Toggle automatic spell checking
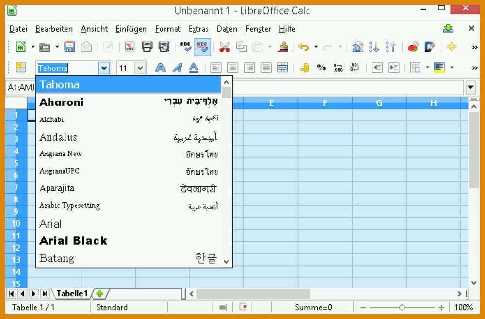The height and width of the screenshot is (319, 485). 203,47
